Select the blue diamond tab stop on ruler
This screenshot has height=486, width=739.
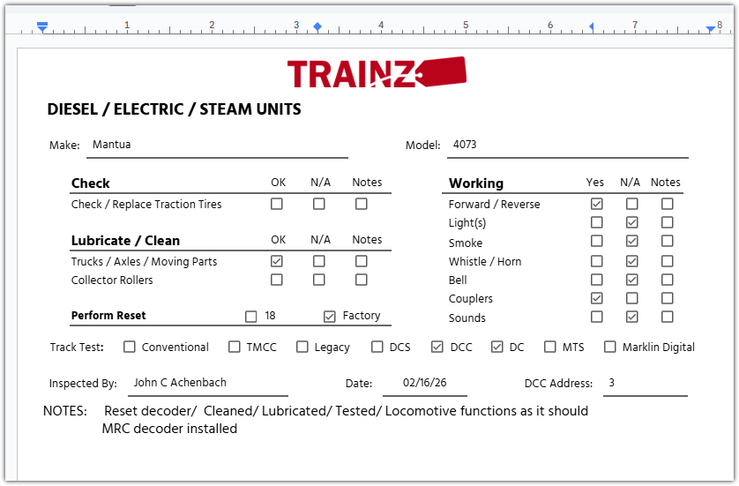317,26
